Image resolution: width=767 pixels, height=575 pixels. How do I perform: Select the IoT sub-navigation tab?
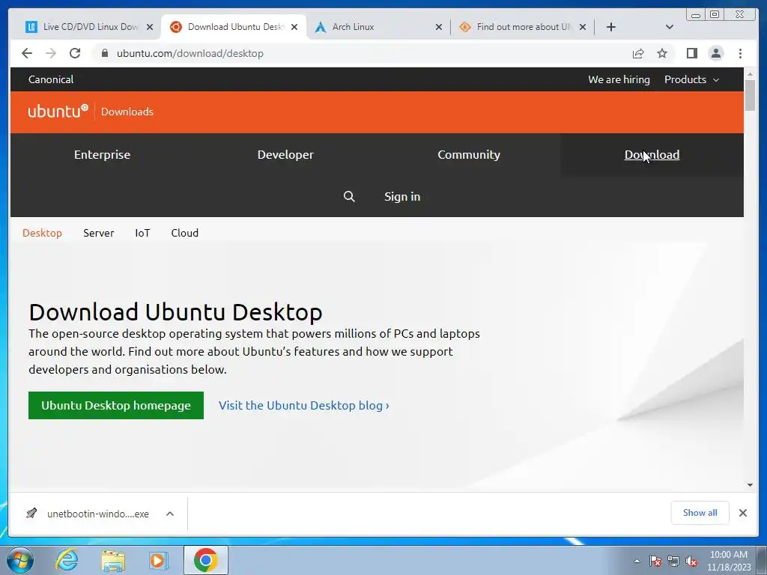[142, 233]
